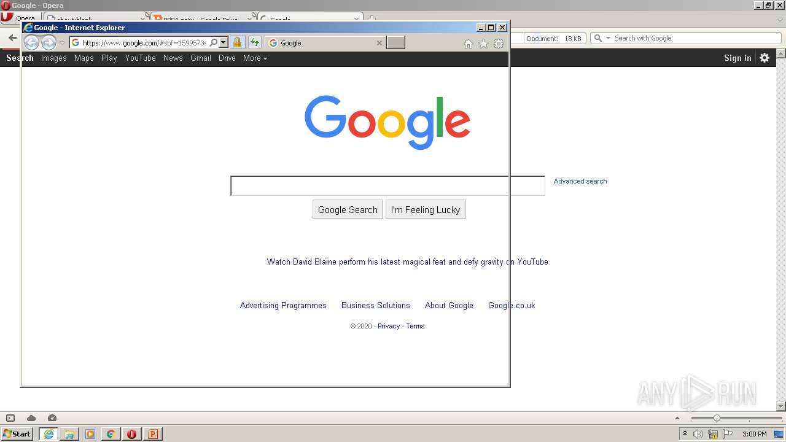Click the I'm Feeling Lucky button
This screenshot has width=786, height=442.
[426, 209]
